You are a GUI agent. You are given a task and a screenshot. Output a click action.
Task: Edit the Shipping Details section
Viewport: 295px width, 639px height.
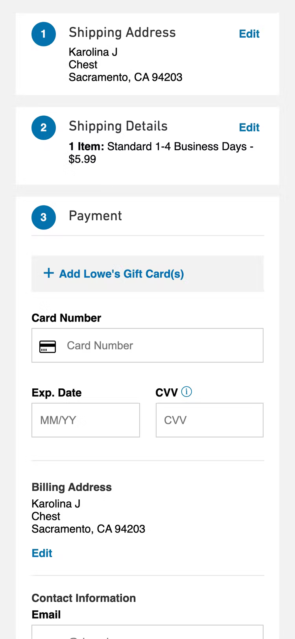(x=249, y=127)
